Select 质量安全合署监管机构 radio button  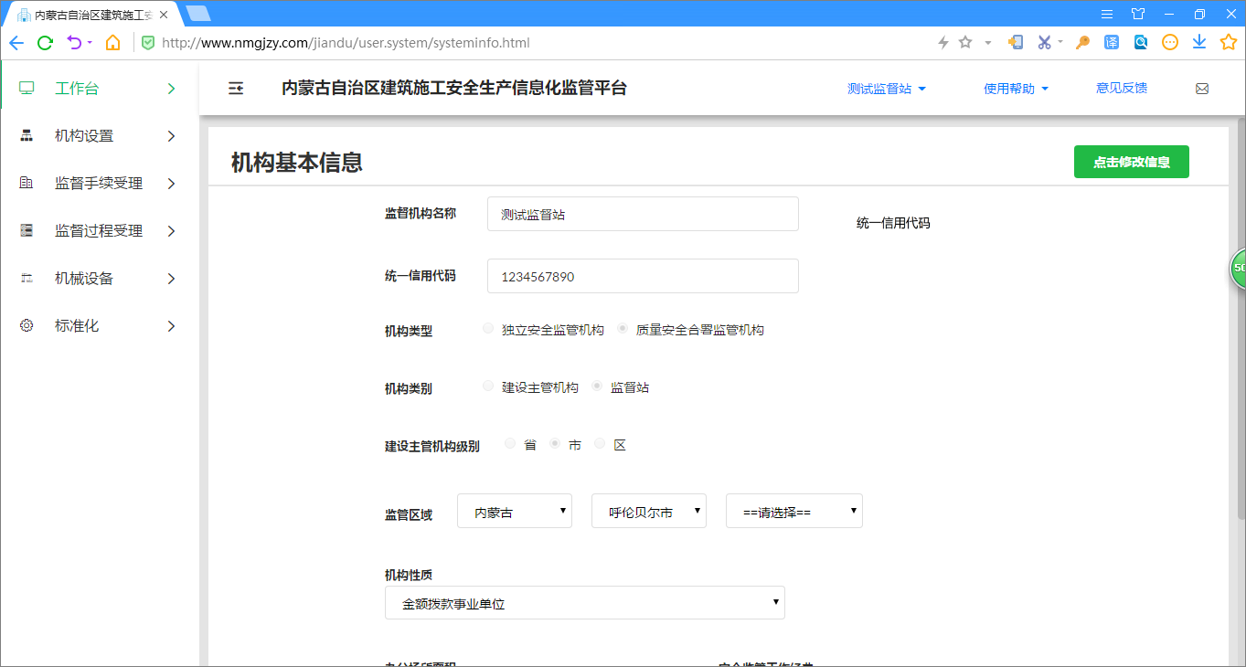(623, 328)
